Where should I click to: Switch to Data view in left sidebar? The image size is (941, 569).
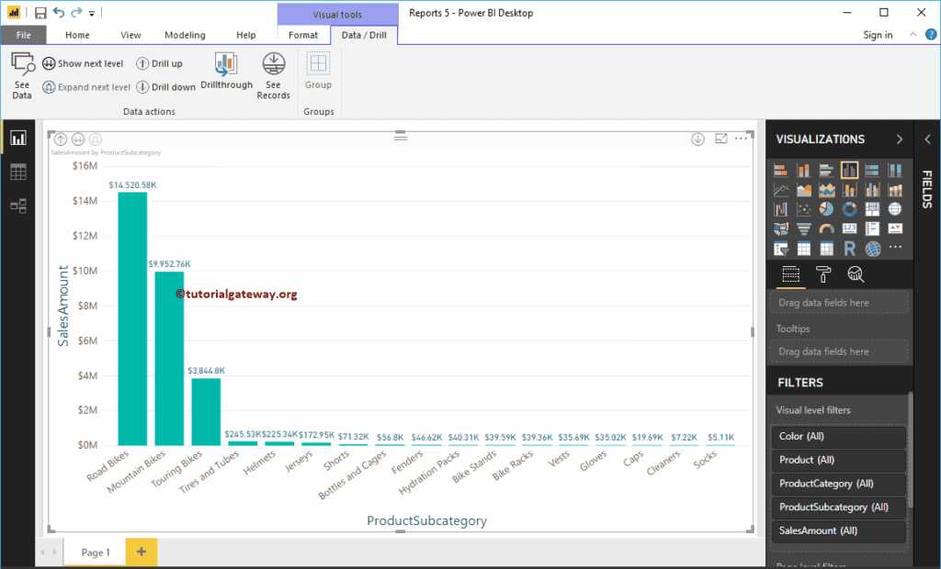(x=18, y=173)
